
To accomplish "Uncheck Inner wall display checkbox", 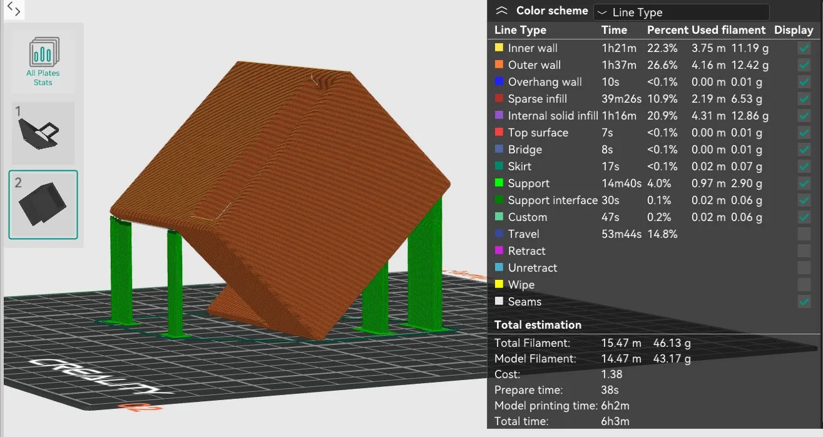I will click(x=804, y=48).
